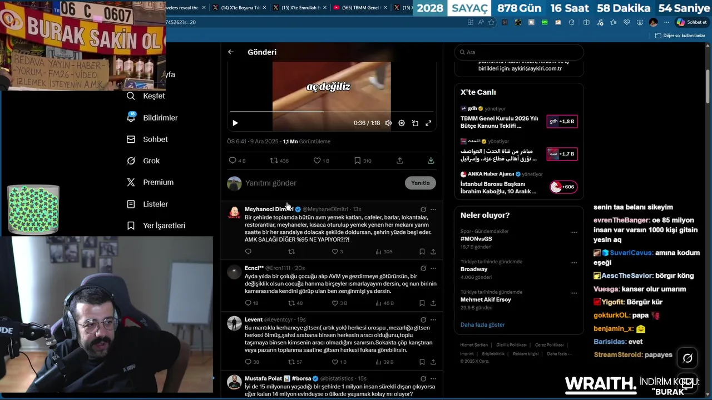Image resolution: width=712 pixels, height=400 pixels.
Task: Bookmark Meyhaneci Dimitri's reply
Action: pos(422,252)
